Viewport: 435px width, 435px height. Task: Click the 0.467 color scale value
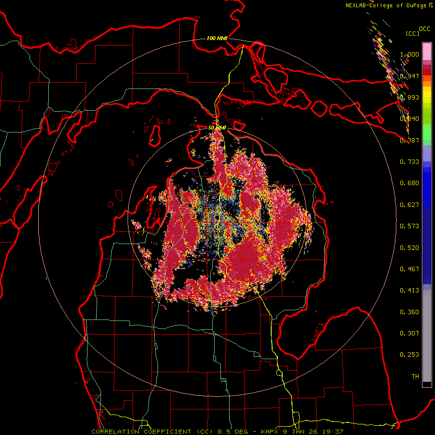[x=409, y=269]
